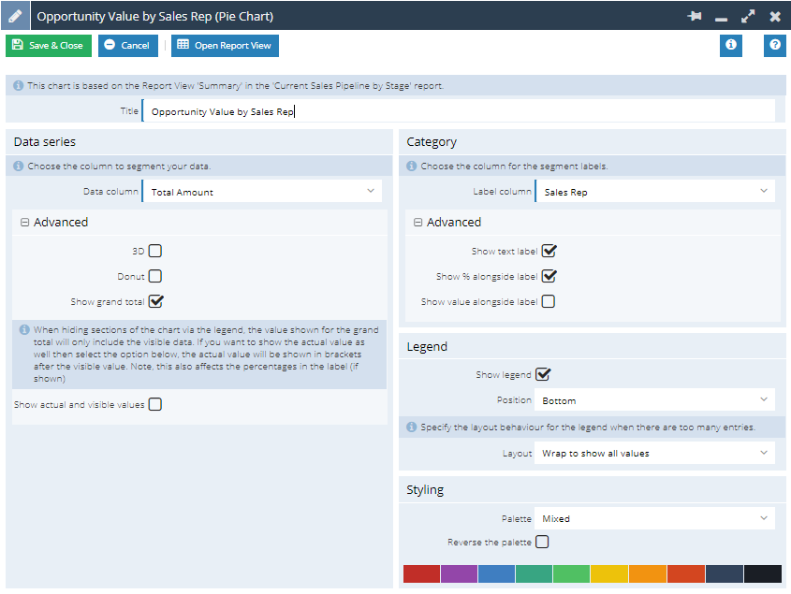Open the blue info icon button
Image resolution: width=791 pixels, height=594 pixels.
click(x=730, y=46)
